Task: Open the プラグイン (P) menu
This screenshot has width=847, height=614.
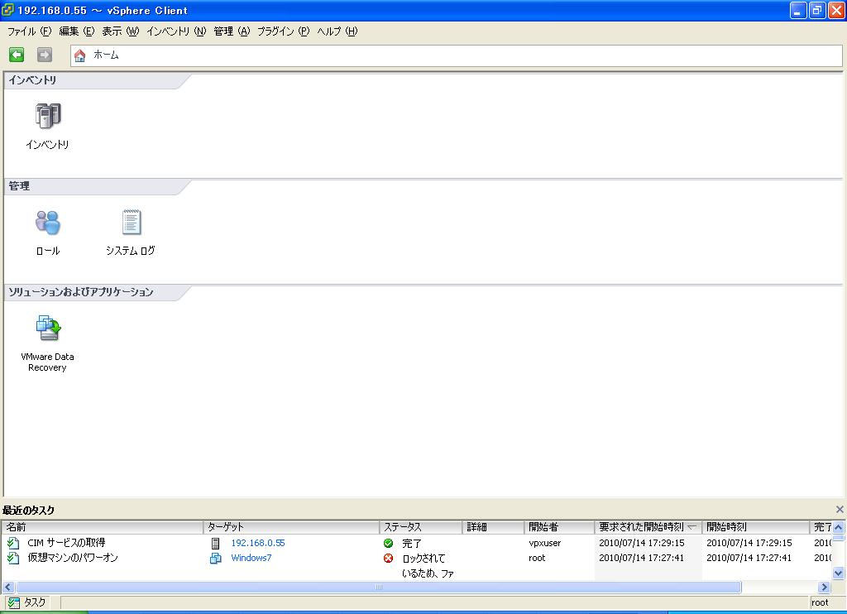Action: (x=283, y=31)
